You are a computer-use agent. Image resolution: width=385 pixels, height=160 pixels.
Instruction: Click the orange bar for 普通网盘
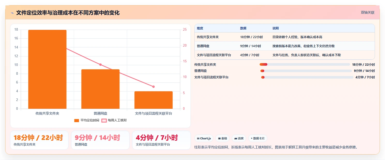pos(100,89)
